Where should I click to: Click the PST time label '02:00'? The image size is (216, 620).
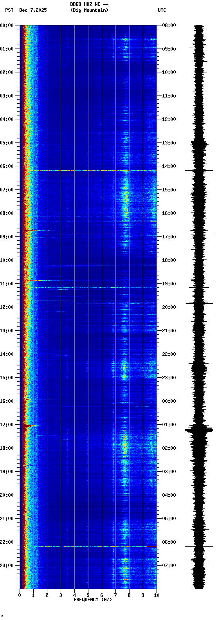tap(7, 72)
